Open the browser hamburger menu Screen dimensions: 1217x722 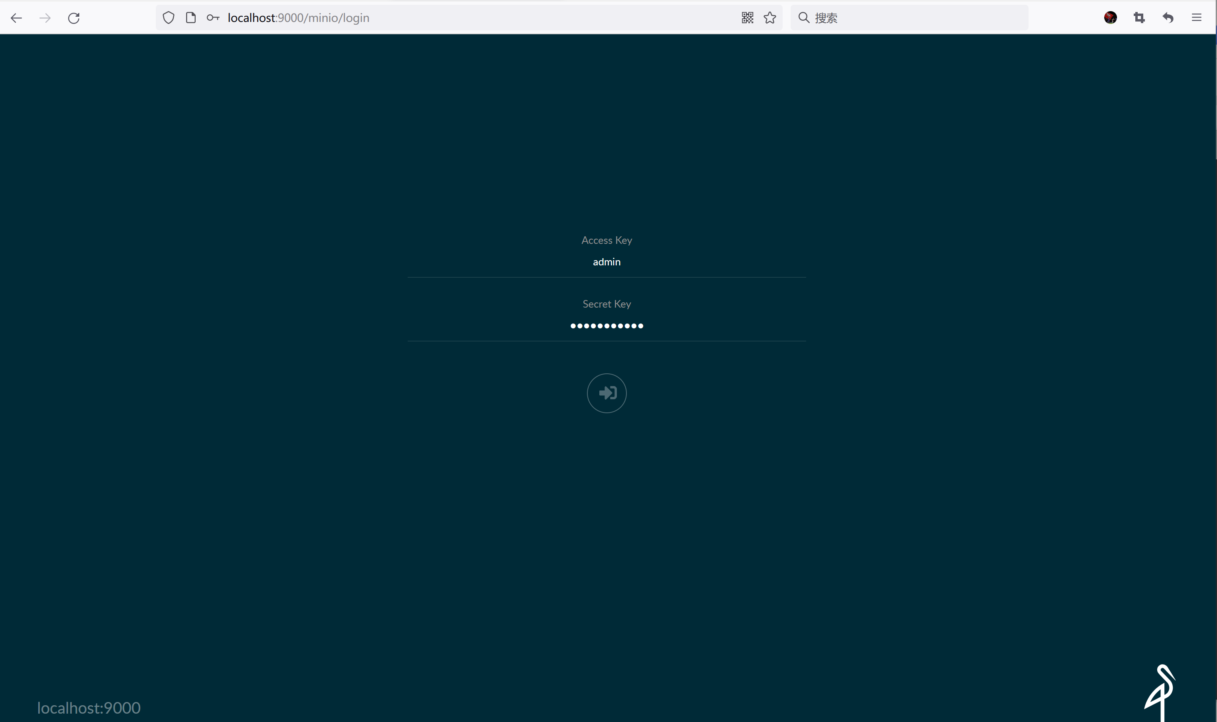click(1197, 18)
